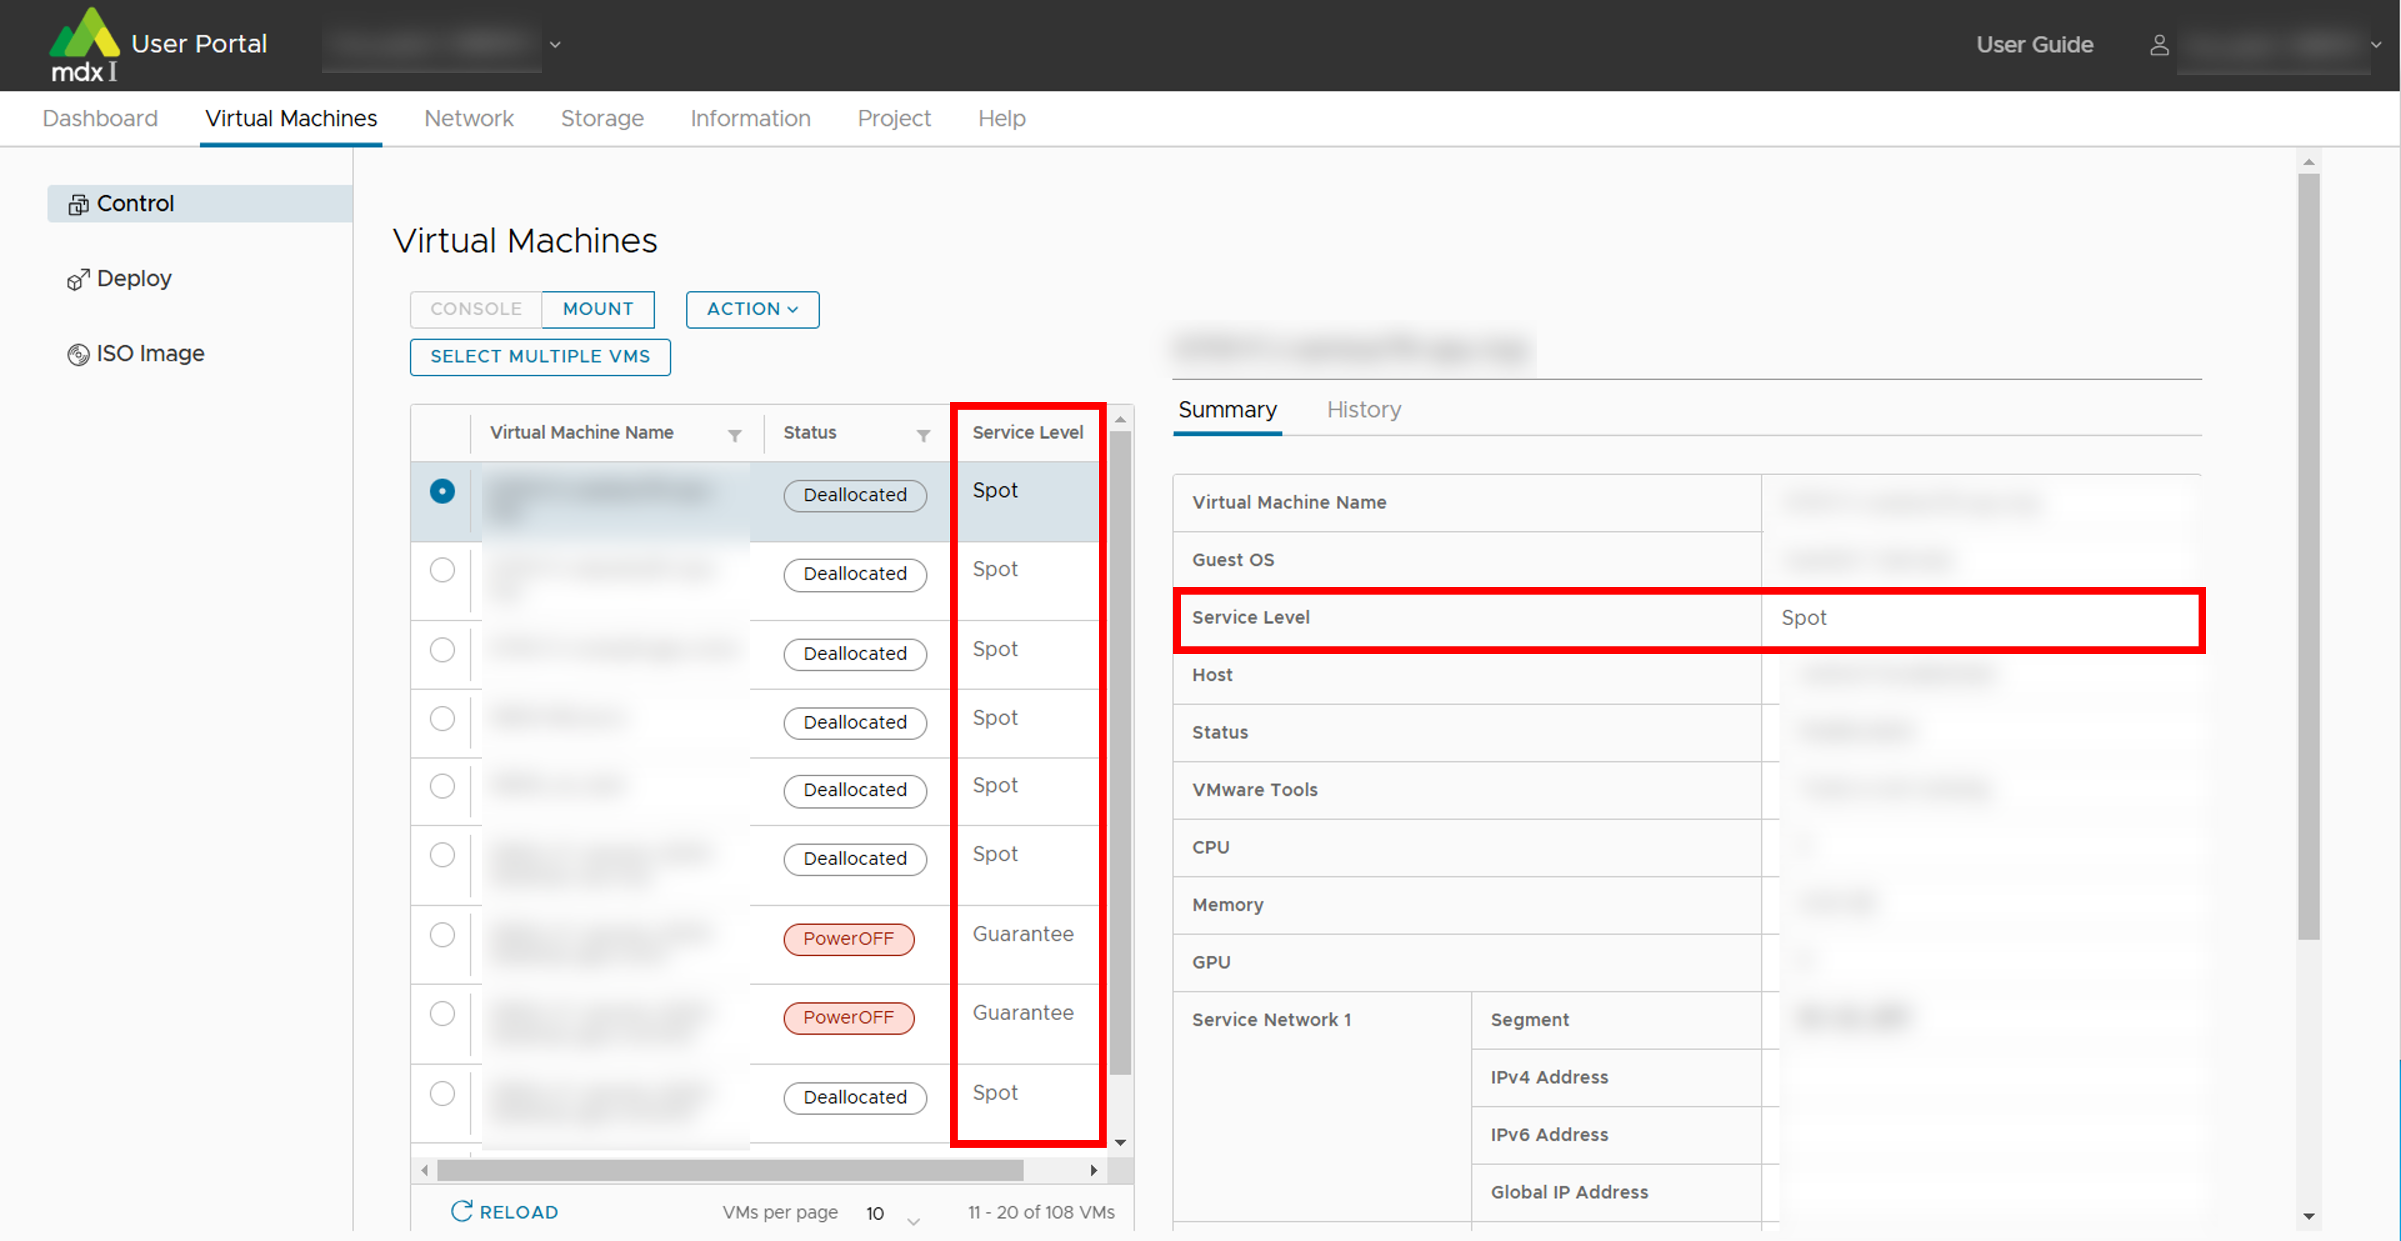Click the Deploy sidebar icon
The image size is (2401, 1241).
coord(78,279)
